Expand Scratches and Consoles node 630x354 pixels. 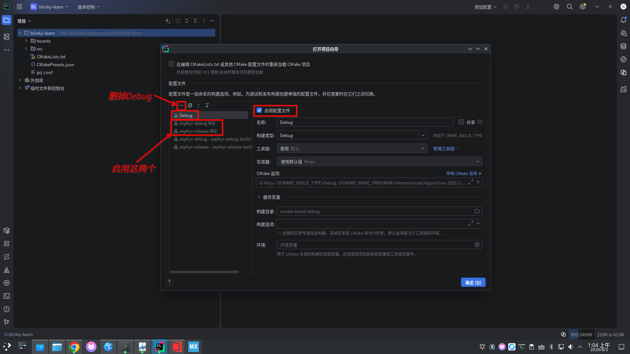20,88
